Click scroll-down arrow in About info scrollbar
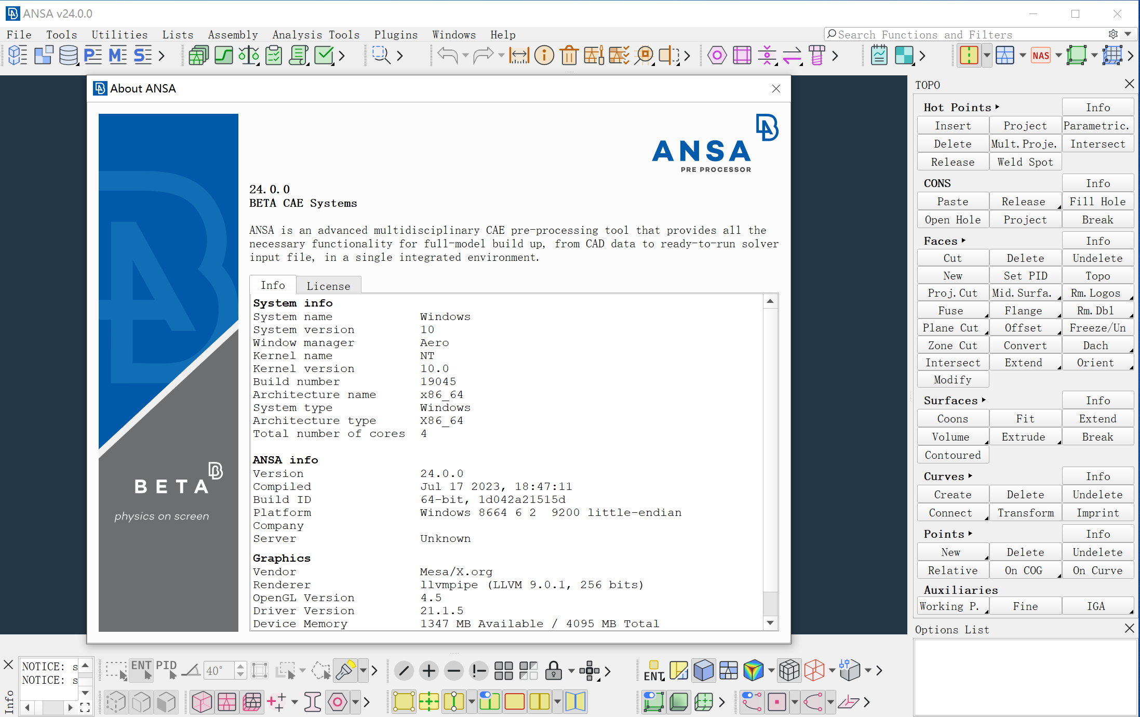This screenshot has height=717, width=1140. click(770, 623)
